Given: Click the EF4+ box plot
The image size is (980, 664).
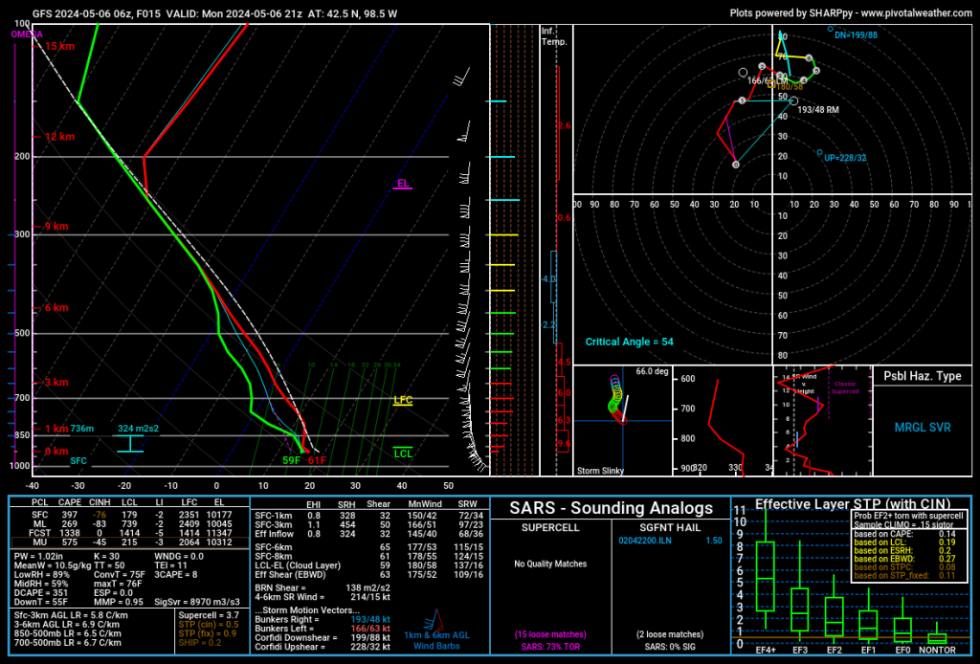Looking at the screenshot, I should pyautogui.click(x=765, y=576).
